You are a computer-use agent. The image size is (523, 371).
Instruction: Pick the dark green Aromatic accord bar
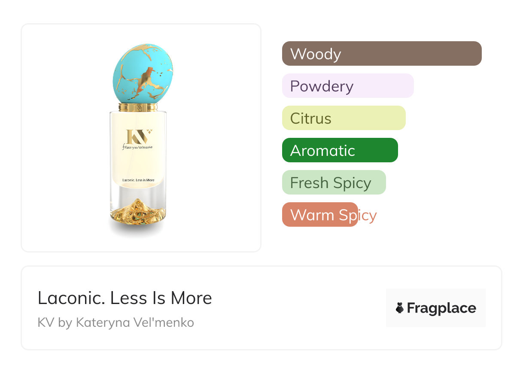tap(340, 150)
